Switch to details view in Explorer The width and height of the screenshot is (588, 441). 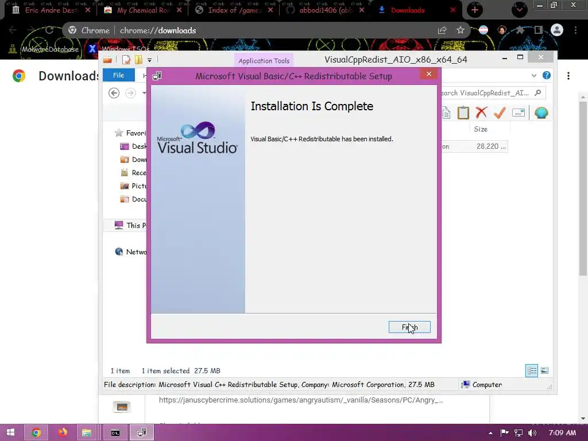pos(531,370)
